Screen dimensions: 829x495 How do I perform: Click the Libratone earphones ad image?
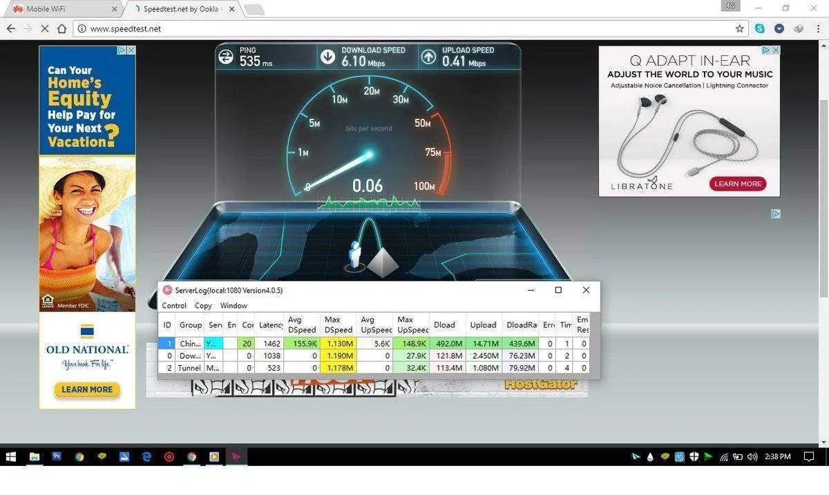coord(689,135)
